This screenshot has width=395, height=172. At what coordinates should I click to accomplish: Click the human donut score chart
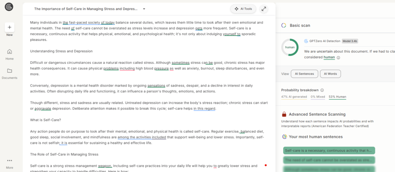tap(290, 47)
